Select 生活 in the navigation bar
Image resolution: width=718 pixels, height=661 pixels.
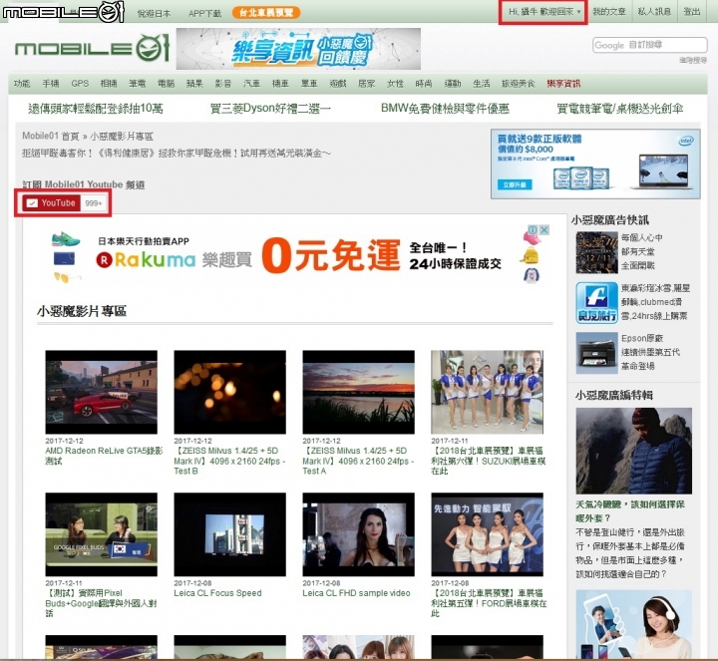(x=482, y=84)
